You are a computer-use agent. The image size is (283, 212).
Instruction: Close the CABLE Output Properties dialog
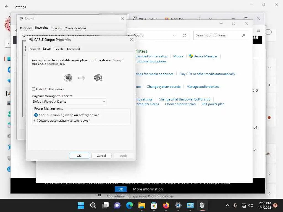click(x=132, y=39)
